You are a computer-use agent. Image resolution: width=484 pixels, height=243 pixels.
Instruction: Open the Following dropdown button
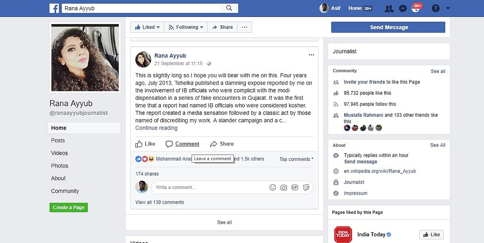[x=186, y=27]
